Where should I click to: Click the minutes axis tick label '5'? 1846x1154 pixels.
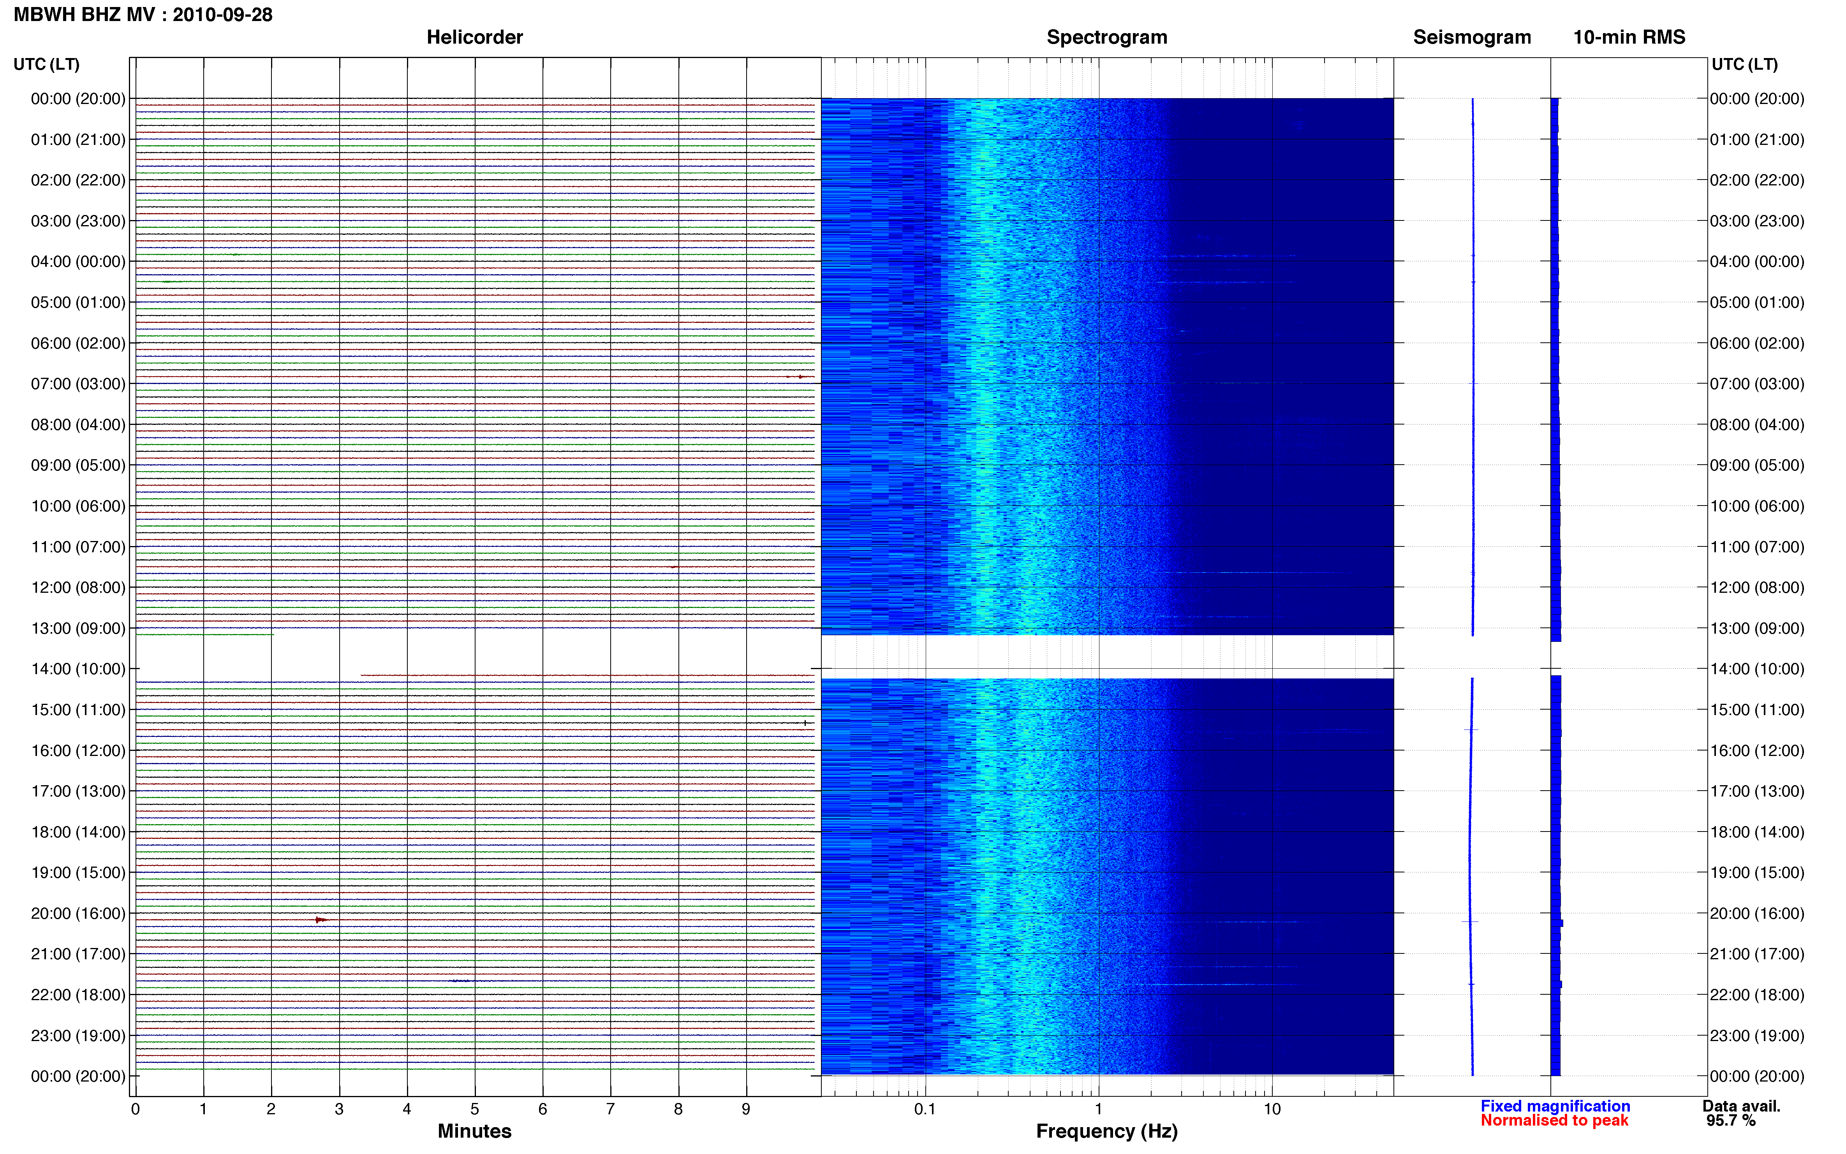[x=475, y=1109]
